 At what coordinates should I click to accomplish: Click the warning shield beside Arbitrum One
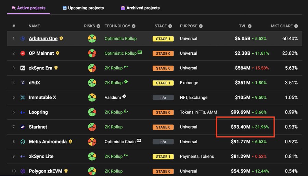tap(61, 38)
